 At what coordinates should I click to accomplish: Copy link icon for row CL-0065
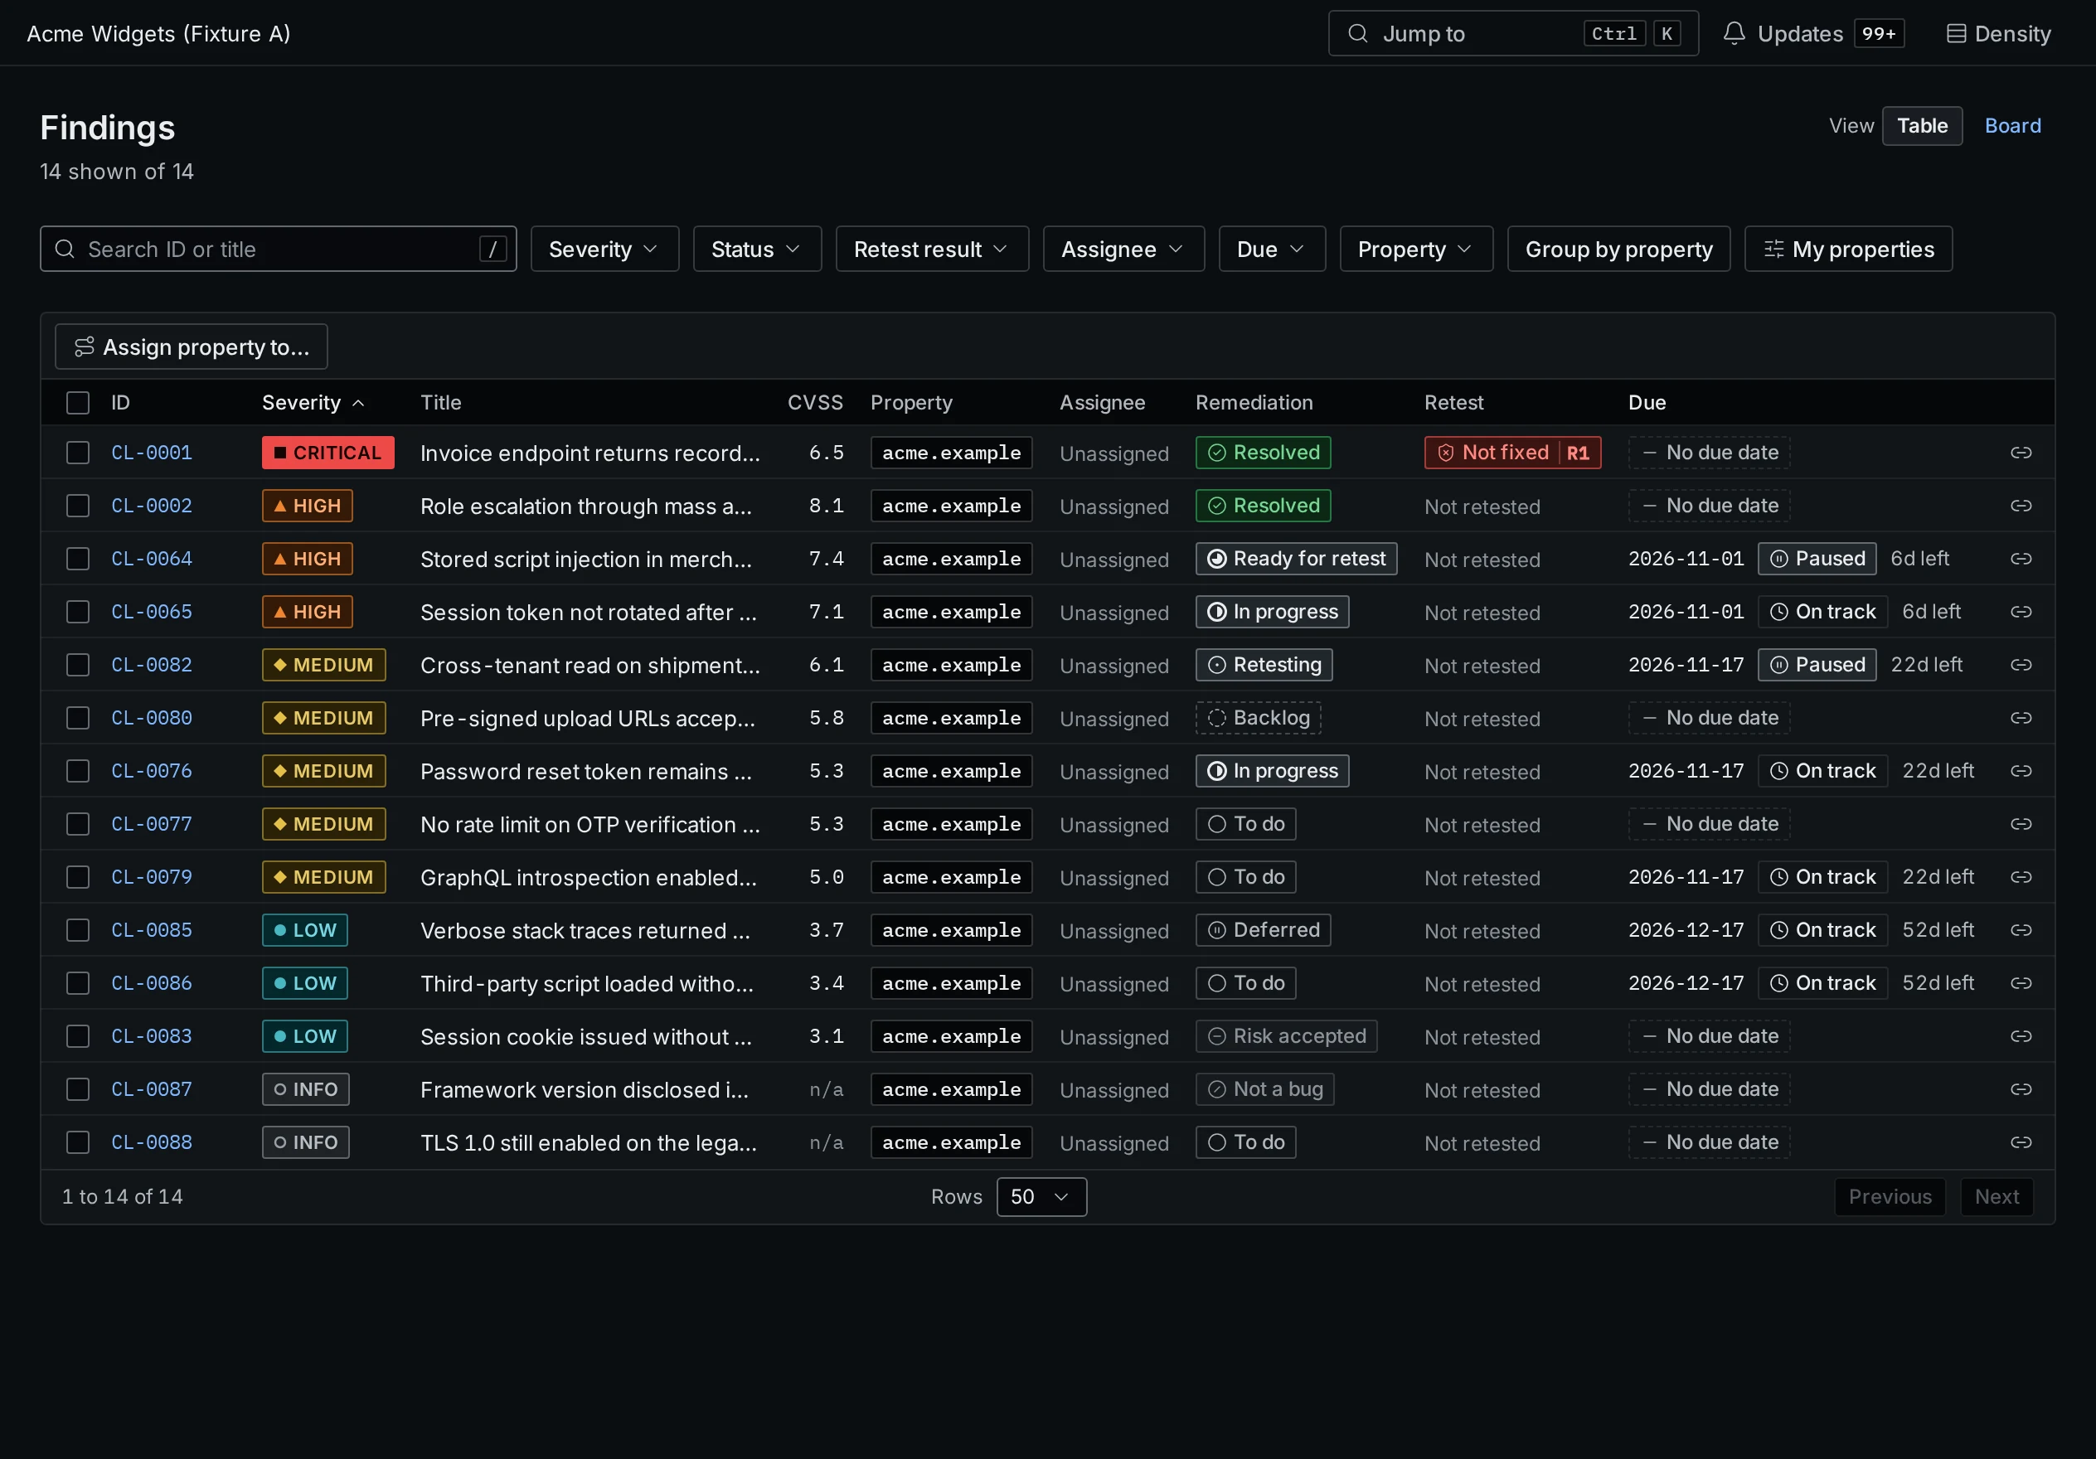(x=2021, y=612)
